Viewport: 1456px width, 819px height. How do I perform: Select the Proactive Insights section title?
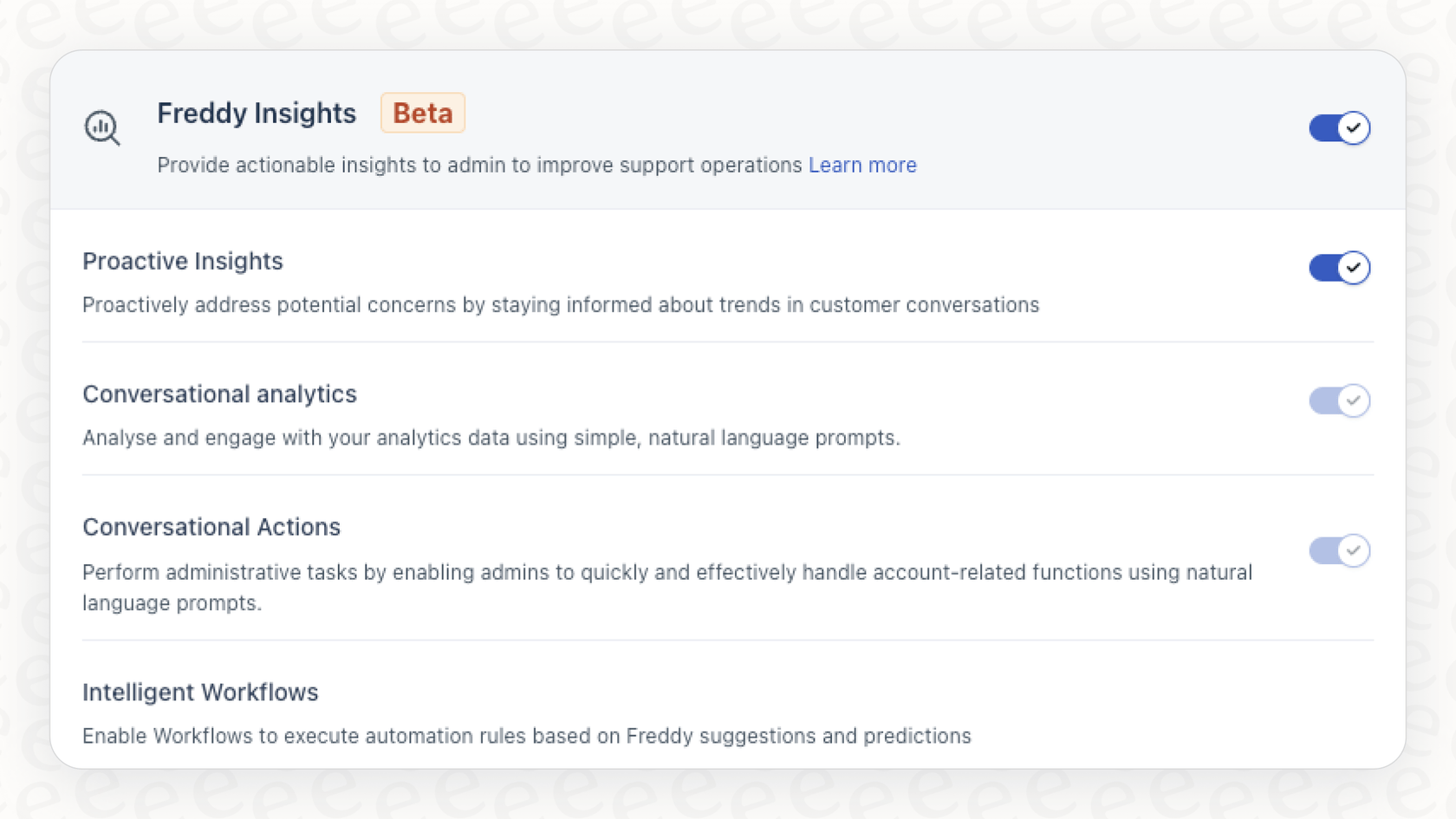coord(183,261)
